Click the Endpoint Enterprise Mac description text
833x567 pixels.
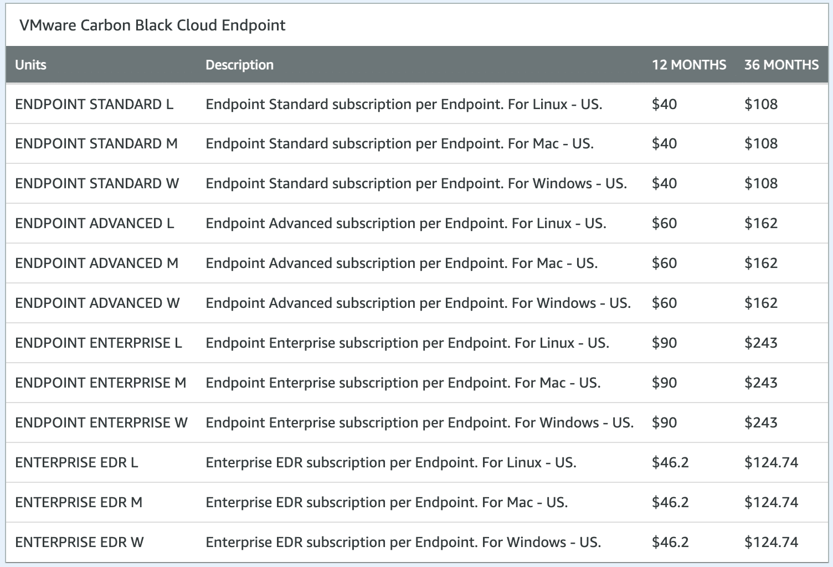coord(403,383)
